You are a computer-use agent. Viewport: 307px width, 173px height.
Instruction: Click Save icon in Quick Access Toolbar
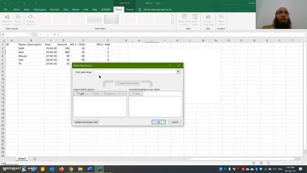coord(5,3)
